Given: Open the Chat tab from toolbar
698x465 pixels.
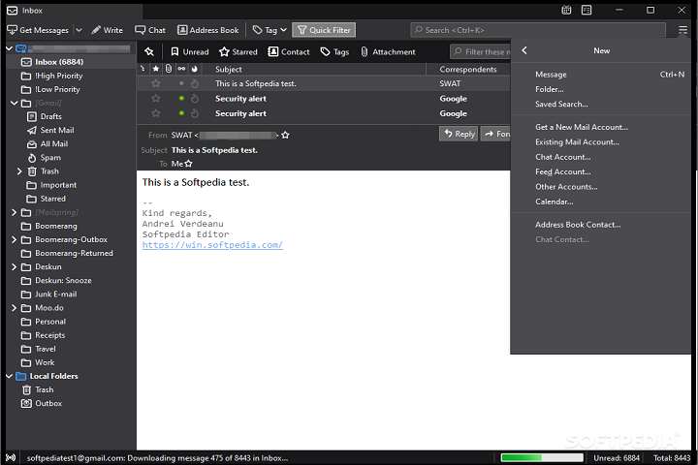Looking at the screenshot, I should [150, 30].
